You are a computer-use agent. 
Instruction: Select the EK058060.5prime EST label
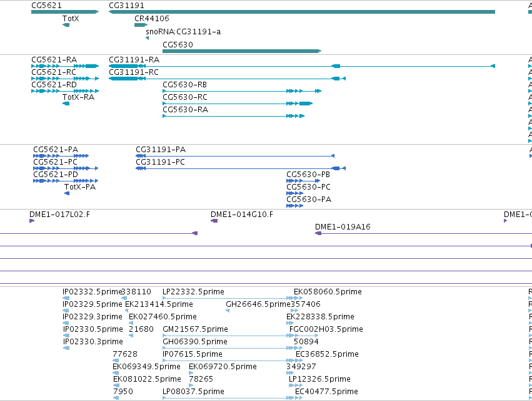point(328,292)
